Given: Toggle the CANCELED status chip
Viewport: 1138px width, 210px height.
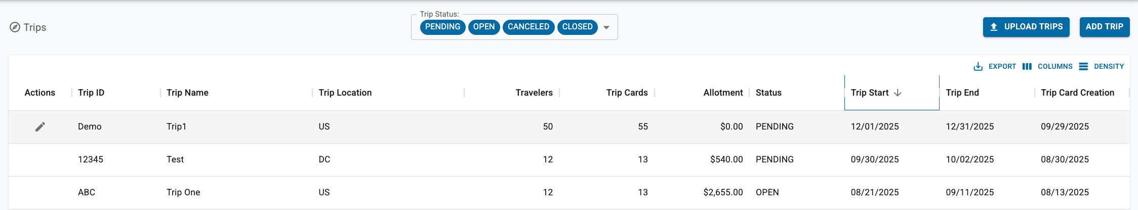Looking at the screenshot, I should [528, 27].
